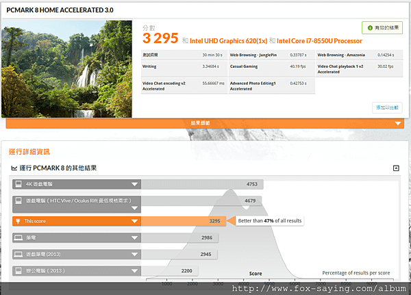Click the Better than 47% of all results tooltip
This screenshot has width=411, height=295.
(270, 221)
